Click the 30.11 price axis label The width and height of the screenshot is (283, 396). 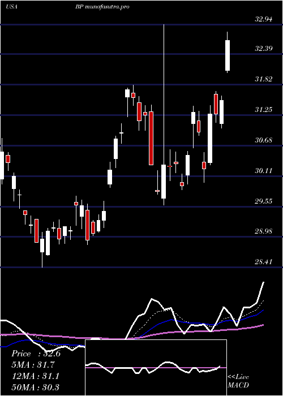point(264,171)
